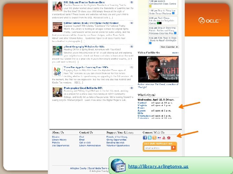Open Call for Entries Spine Poetry Contest
The width and height of the screenshot is (233, 174).
[91, 23]
